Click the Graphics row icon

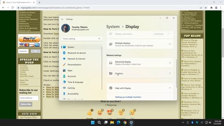coord(111,73)
